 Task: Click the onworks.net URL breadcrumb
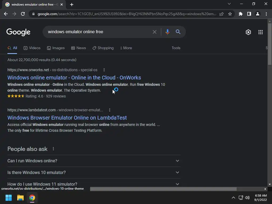tap(52, 70)
